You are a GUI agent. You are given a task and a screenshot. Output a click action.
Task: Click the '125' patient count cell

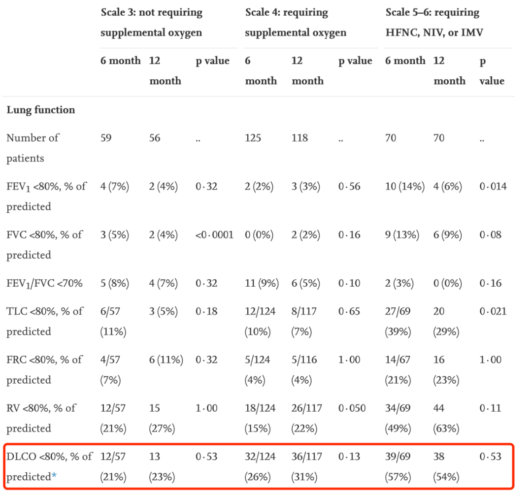pyautogui.click(x=253, y=138)
